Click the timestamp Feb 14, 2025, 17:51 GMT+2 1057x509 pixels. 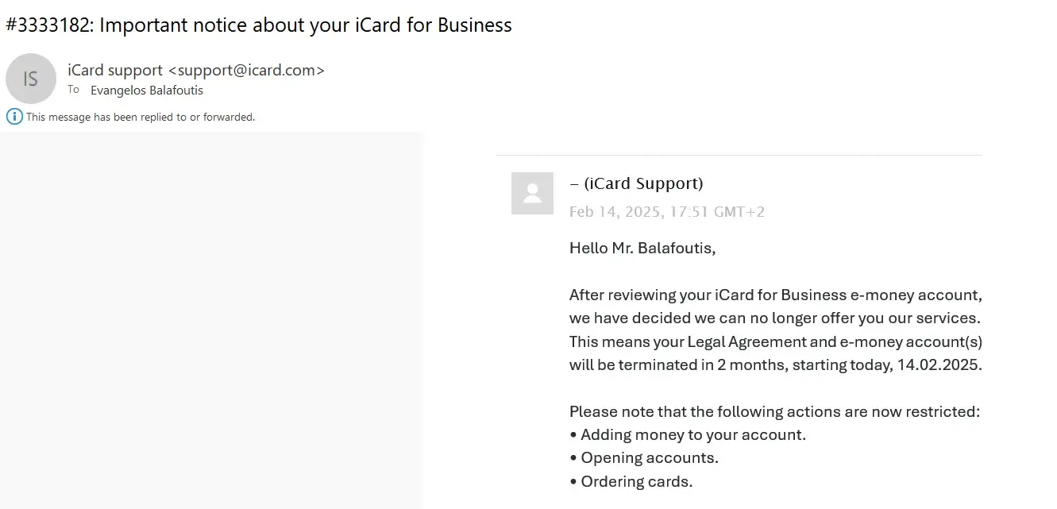tap(667, 212)
